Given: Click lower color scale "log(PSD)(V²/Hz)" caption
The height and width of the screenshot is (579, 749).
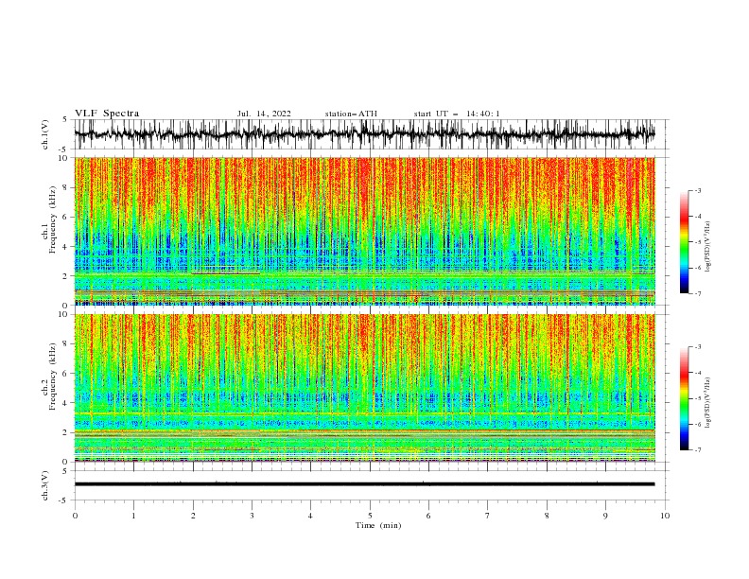Looking at the screenshot, I should point(707,403).
